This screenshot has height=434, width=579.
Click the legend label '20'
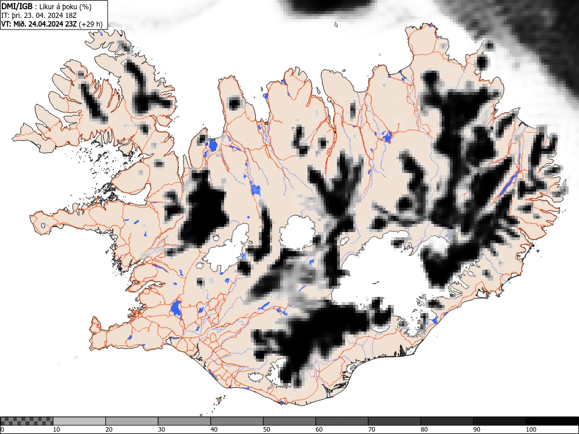[x=109, y=429]
